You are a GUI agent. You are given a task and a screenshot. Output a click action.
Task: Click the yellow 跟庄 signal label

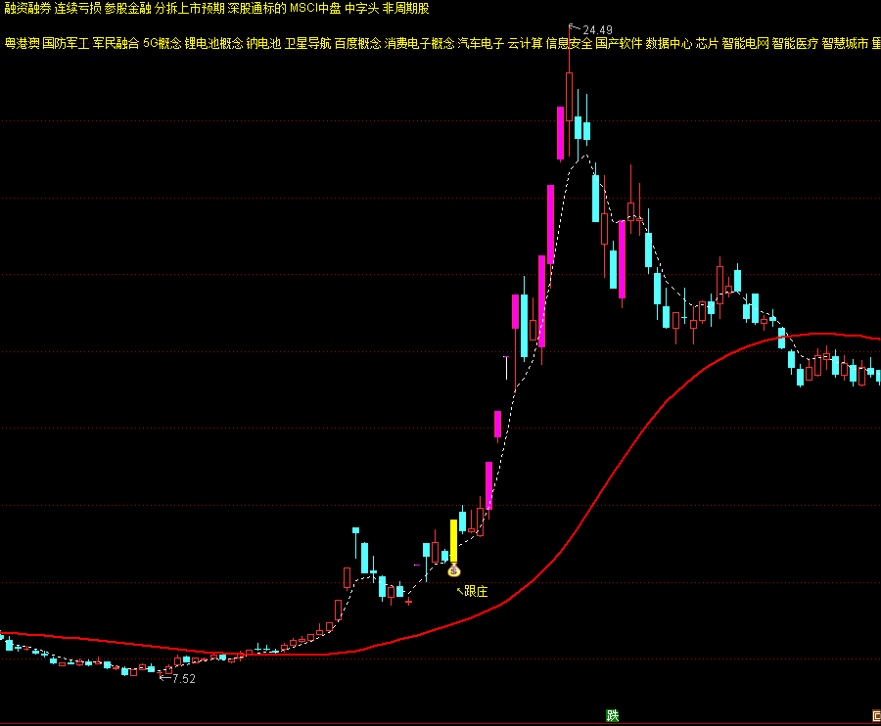pyautogui.click(x=476, y=591)
